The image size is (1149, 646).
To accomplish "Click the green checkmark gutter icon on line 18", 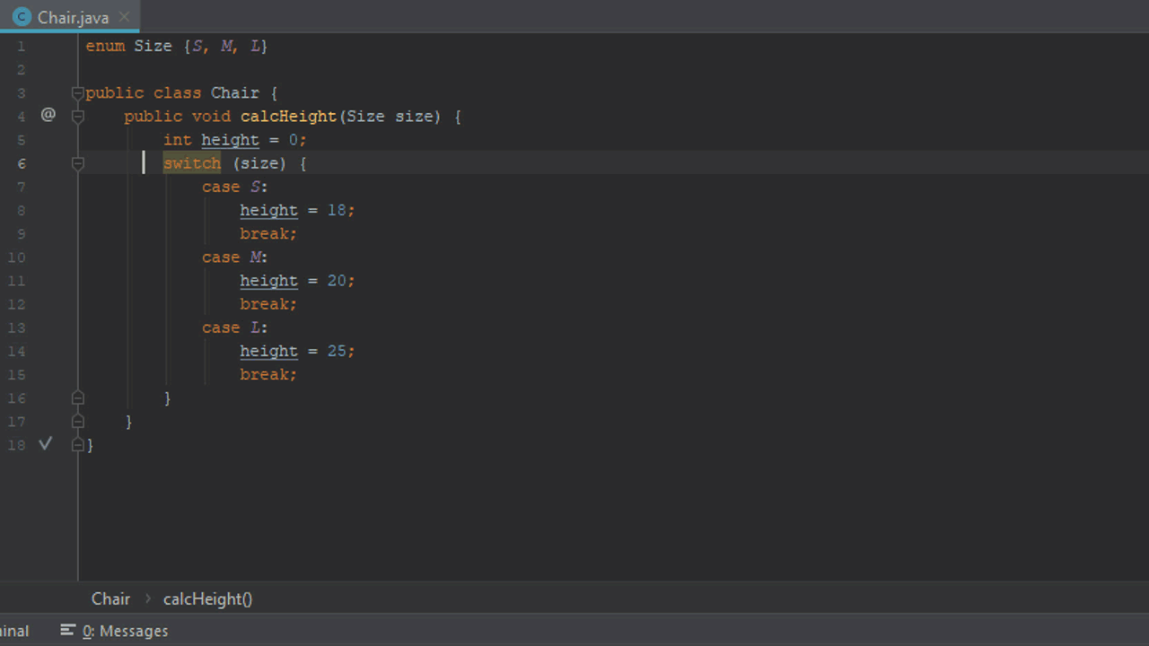I will [x=45, y=443].
